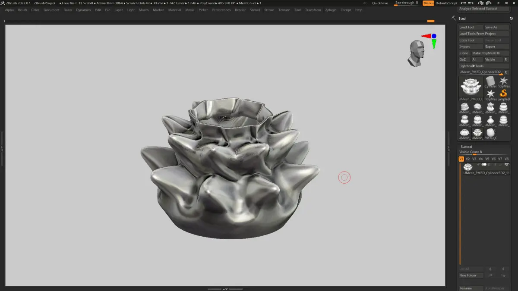This screenshot has width=518, height=291.
Task: Adjust the See-through slider
Action: point(407,3)
